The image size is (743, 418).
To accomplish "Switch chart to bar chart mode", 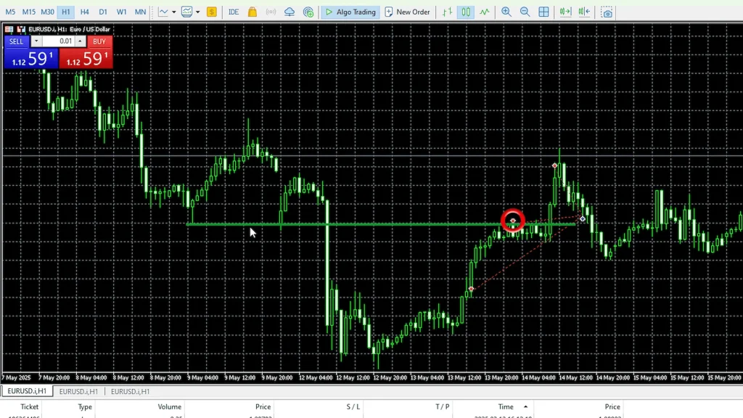I will point(448,12).
